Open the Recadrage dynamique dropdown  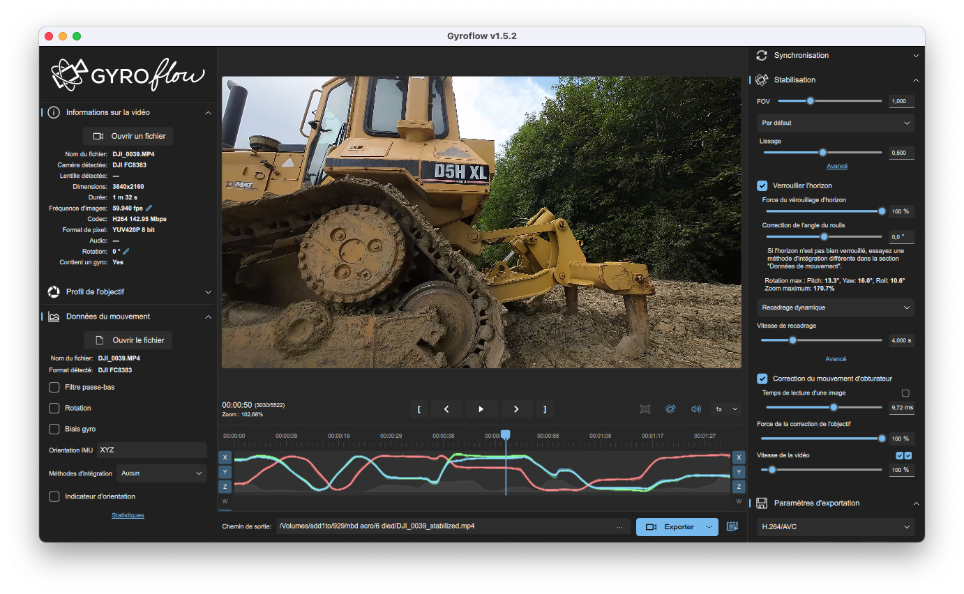(x=836, y=307)
